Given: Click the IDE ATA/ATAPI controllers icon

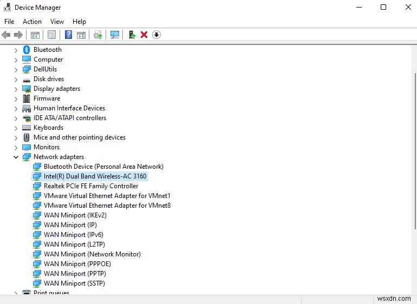Looking at the screenshot, I should click(x=27, y=118).
